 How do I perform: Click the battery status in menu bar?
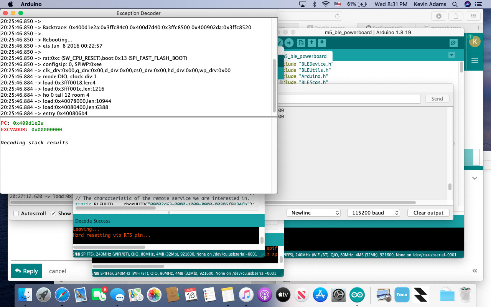point(357,4)
